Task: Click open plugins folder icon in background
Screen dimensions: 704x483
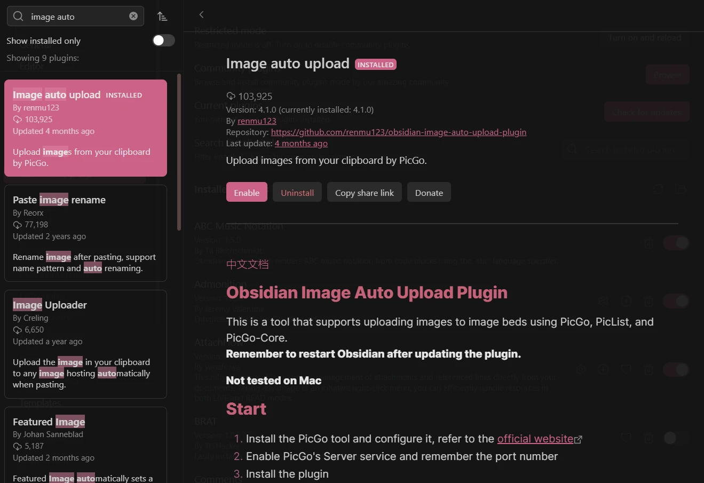Action: (681, 189)
